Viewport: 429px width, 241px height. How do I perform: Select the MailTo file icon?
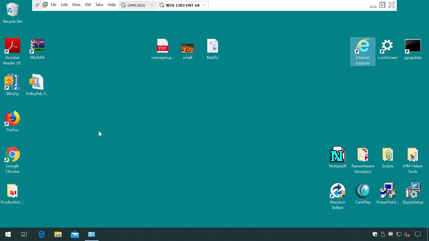click(212, 49)
